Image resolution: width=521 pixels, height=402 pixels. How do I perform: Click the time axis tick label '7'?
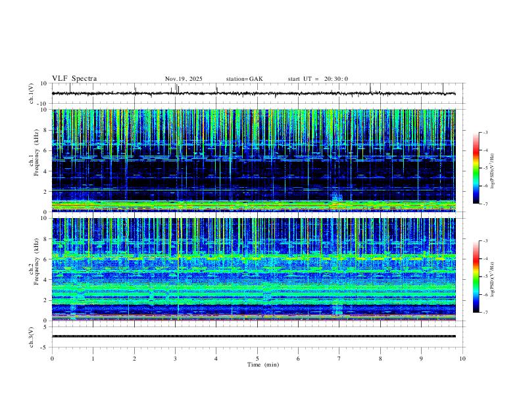pyautogui.click(x=339, y=359)
